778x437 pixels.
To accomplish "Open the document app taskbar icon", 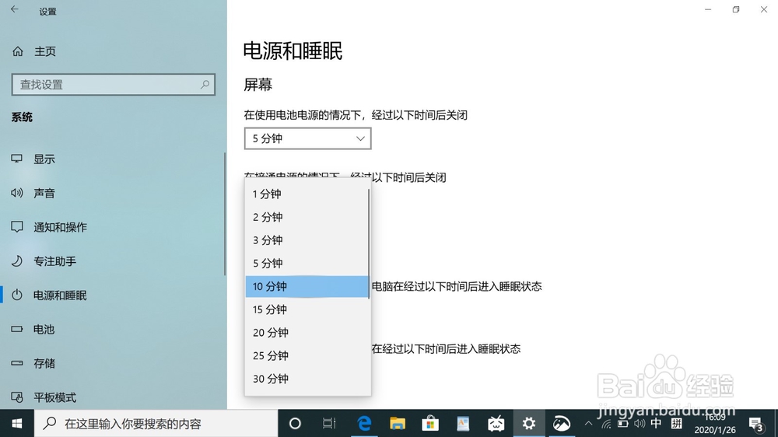I will click(x=463, y=424).
